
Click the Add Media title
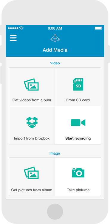[x=55, y=50]
